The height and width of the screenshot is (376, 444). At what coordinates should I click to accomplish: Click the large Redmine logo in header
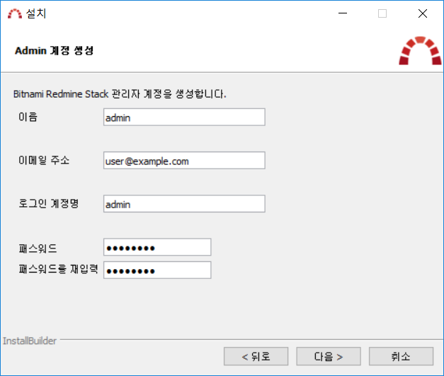click(x=420, y=51)
